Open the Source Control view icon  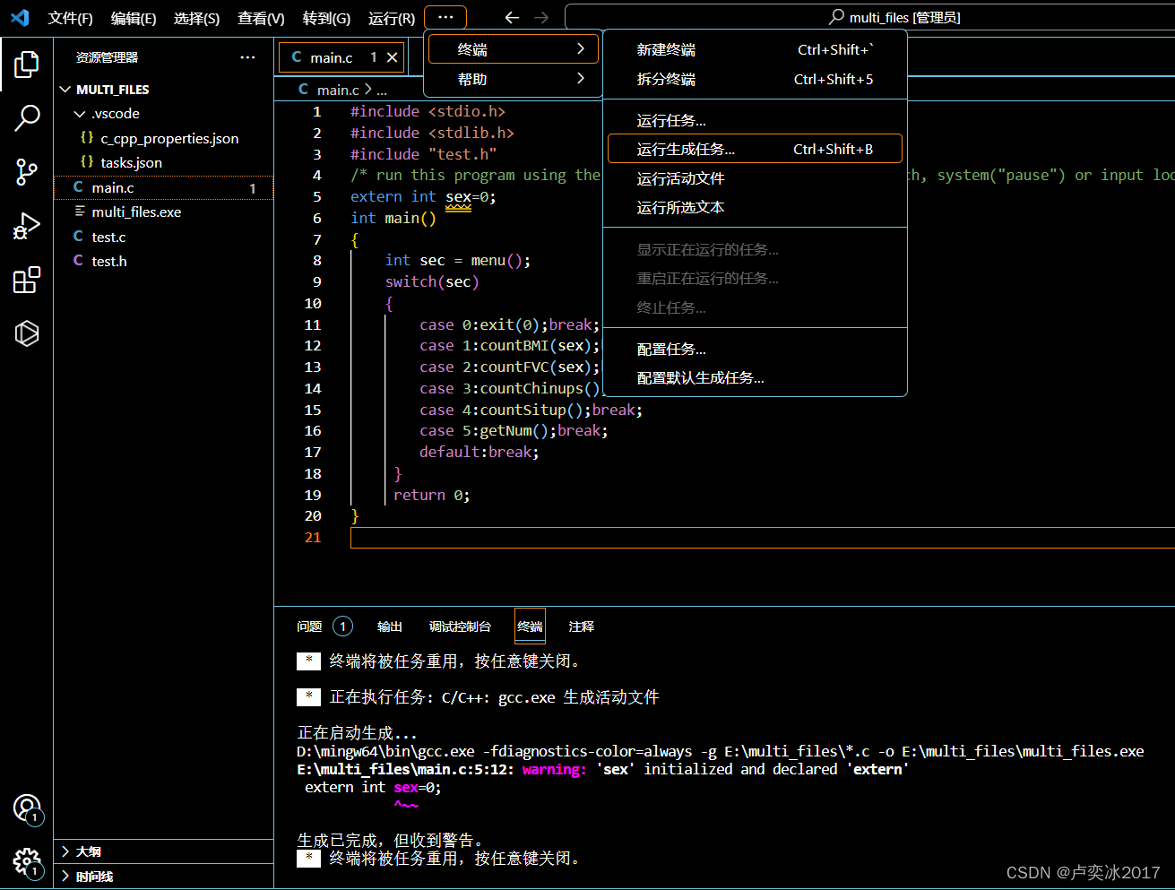click(27, 172)
